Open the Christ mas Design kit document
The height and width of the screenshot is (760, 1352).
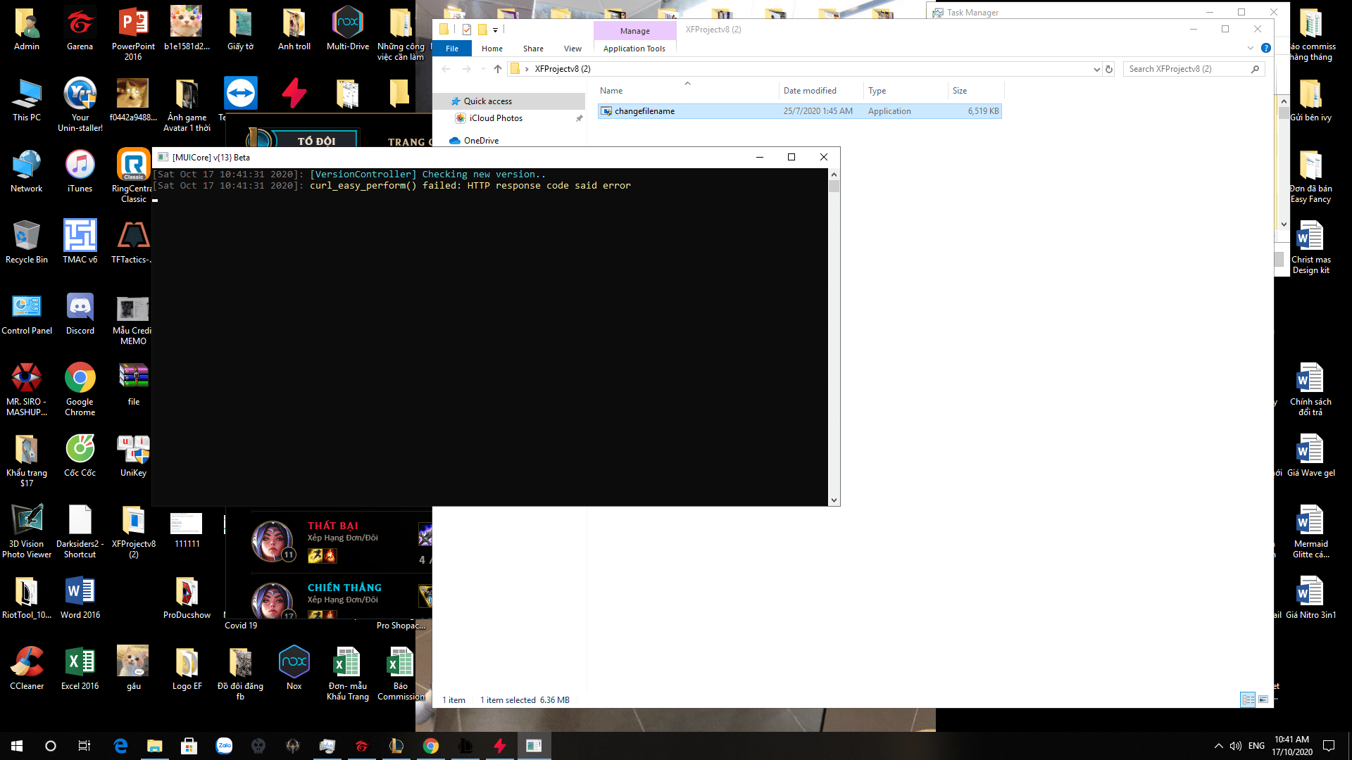[x=1310, y=247]
